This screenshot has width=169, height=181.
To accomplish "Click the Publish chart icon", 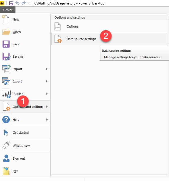I will pyautogui.click(x=6, y=94).
